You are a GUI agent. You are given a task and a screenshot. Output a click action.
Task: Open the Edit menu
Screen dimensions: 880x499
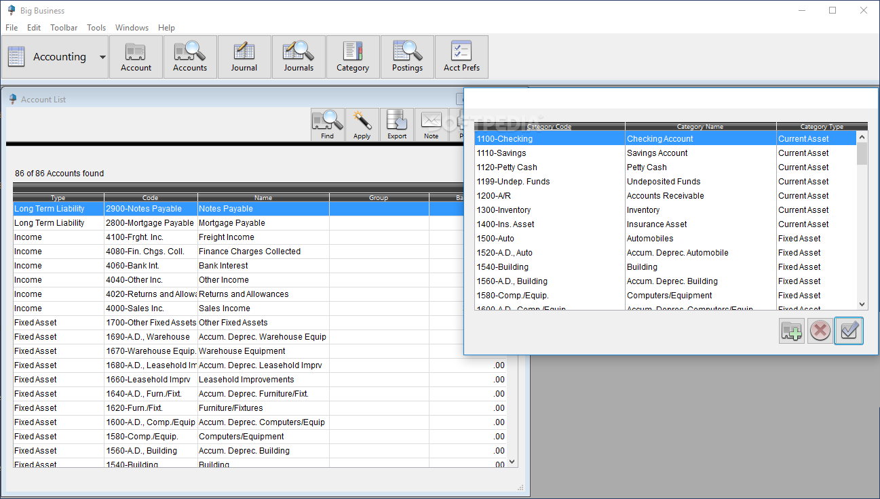point(34,28)
